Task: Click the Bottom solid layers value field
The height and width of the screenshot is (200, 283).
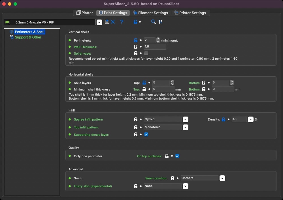Action: click(220, 83)
